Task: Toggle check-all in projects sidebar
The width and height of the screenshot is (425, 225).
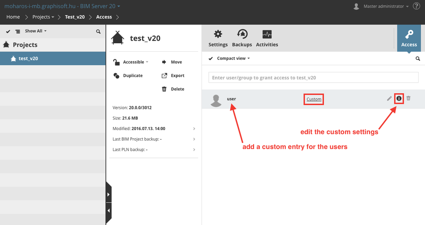Action: [x=8, y=31]
